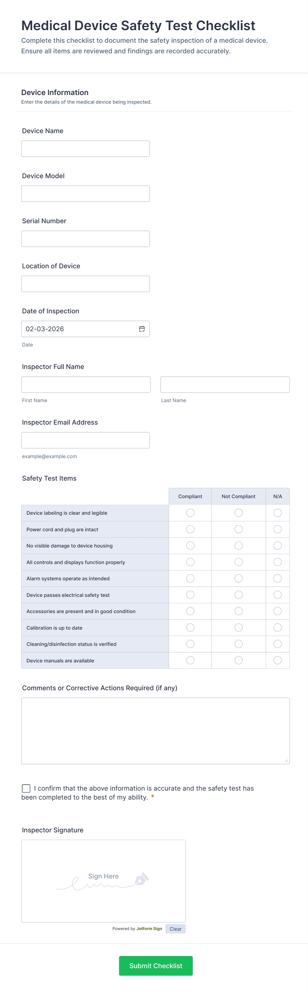Mark device labeling as Compliant

point(190,513)
